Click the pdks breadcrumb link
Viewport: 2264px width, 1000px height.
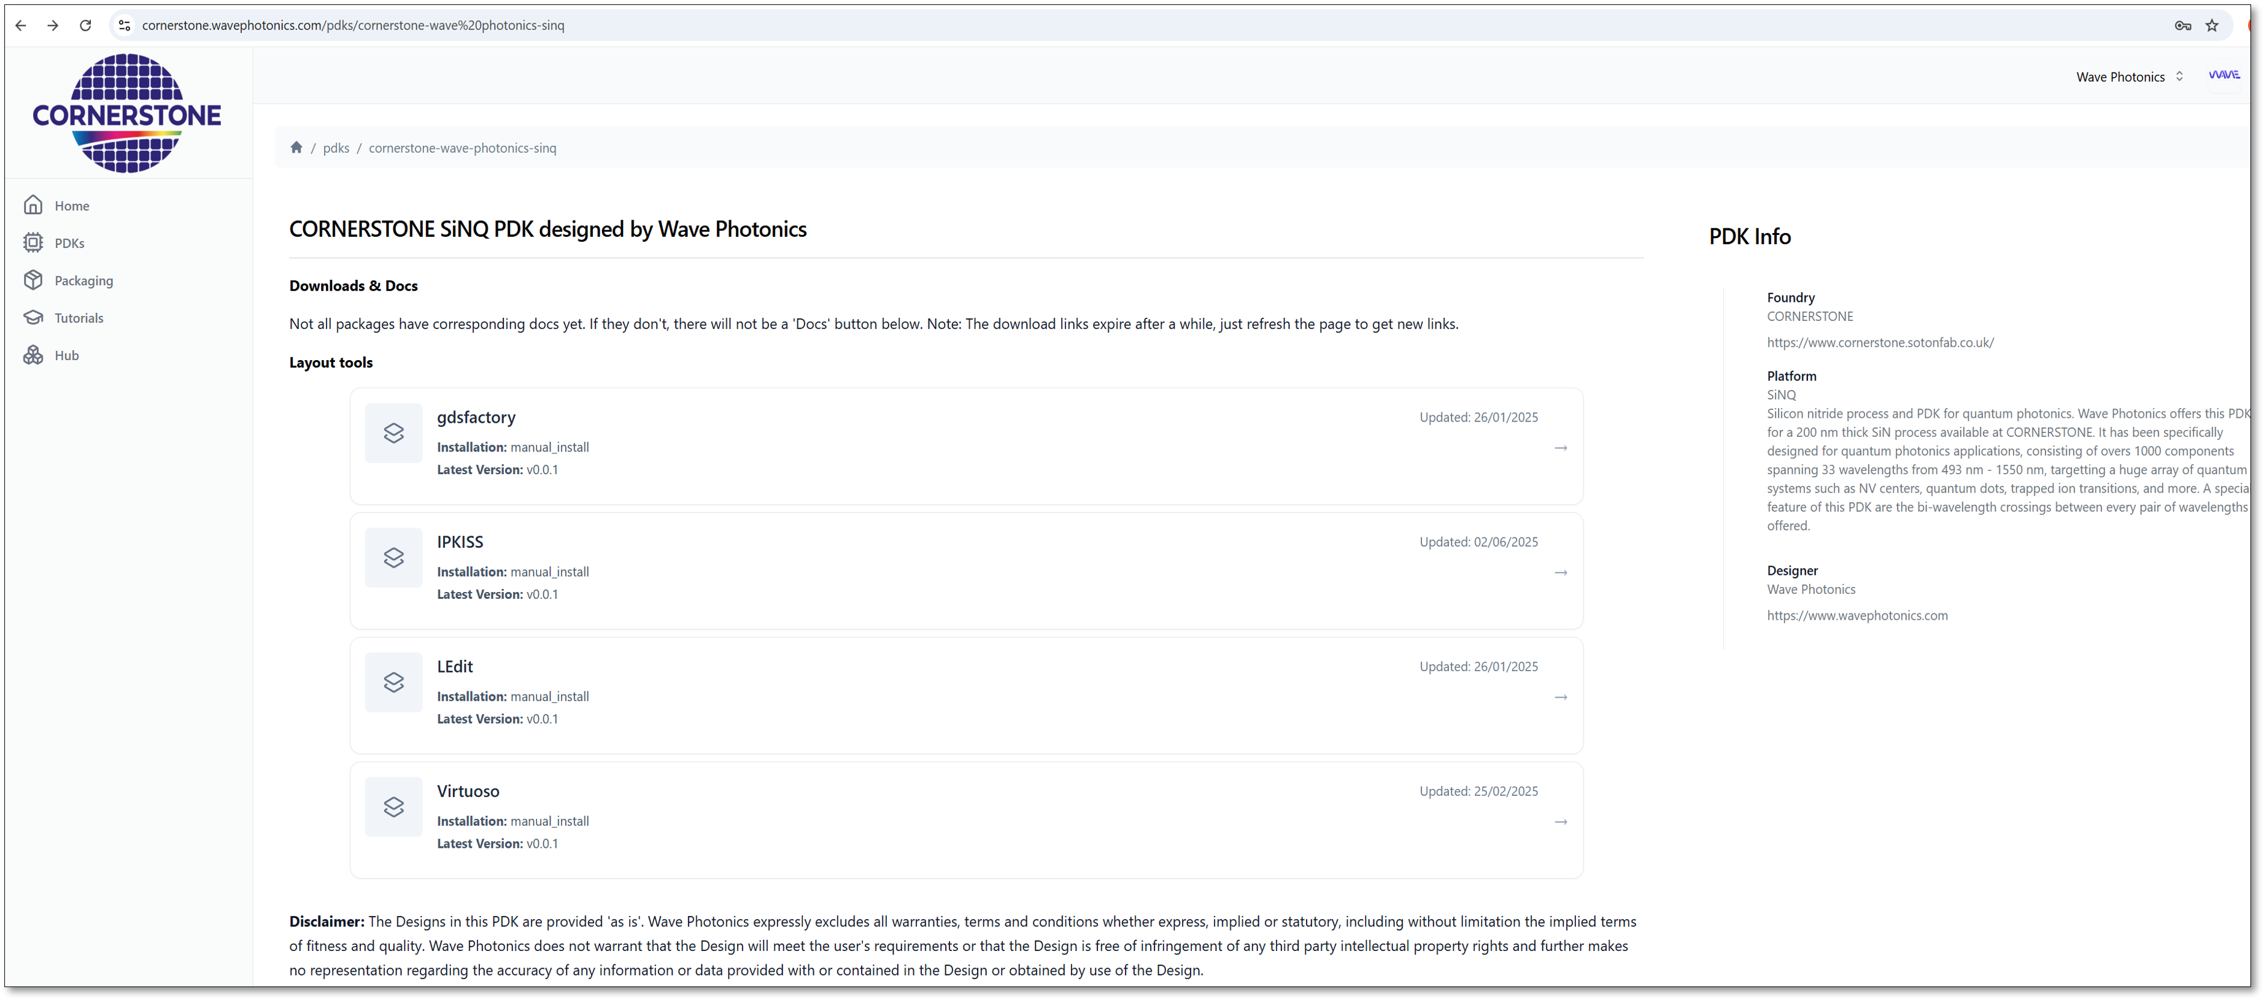(336, 148)
